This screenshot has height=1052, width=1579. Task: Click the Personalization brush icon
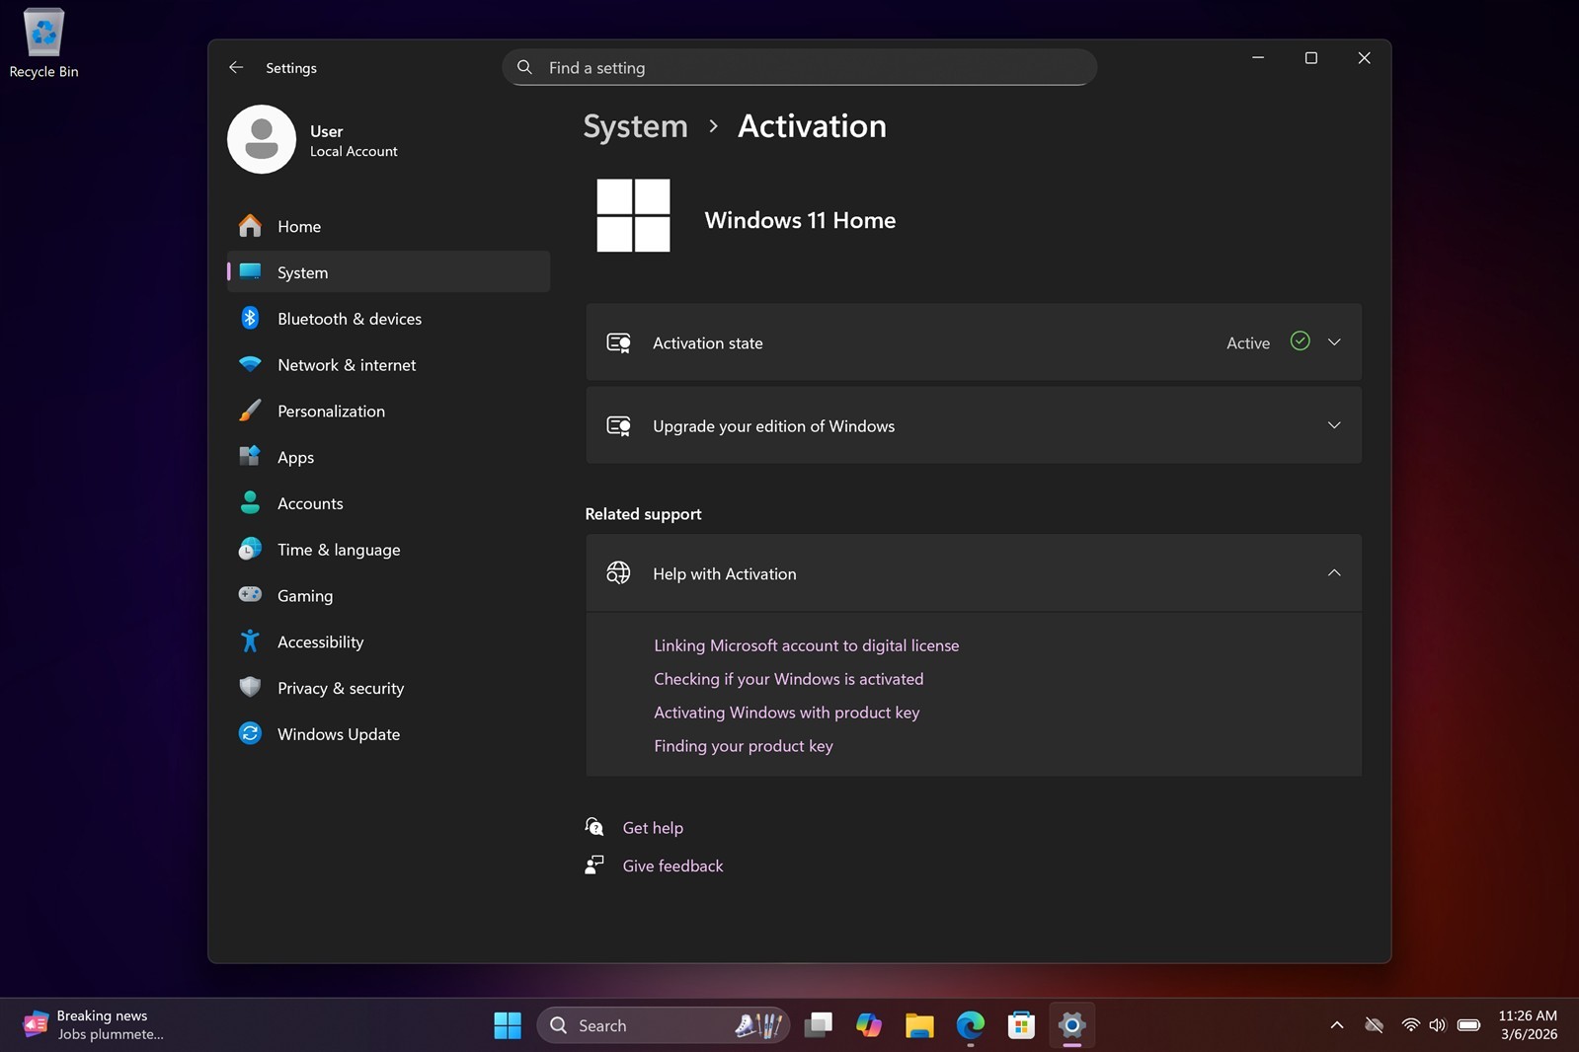(251, 411)
